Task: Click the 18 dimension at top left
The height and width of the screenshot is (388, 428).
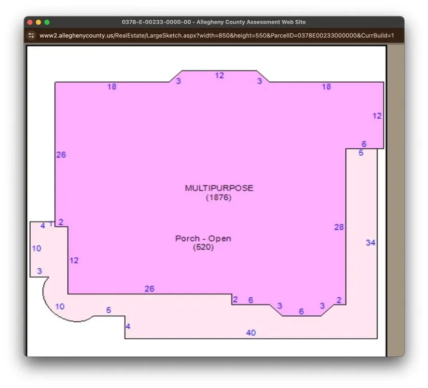Action: 112,87
